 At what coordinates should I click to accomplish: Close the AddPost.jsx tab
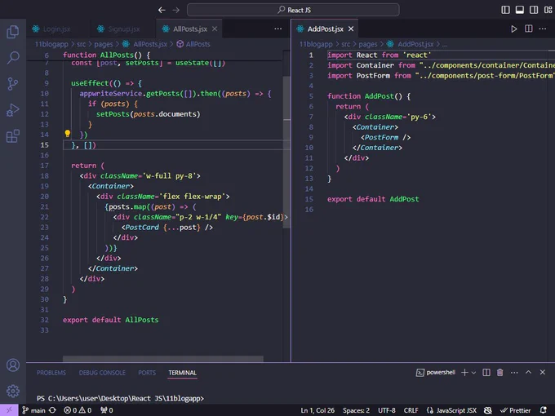[x=351, y=29]
